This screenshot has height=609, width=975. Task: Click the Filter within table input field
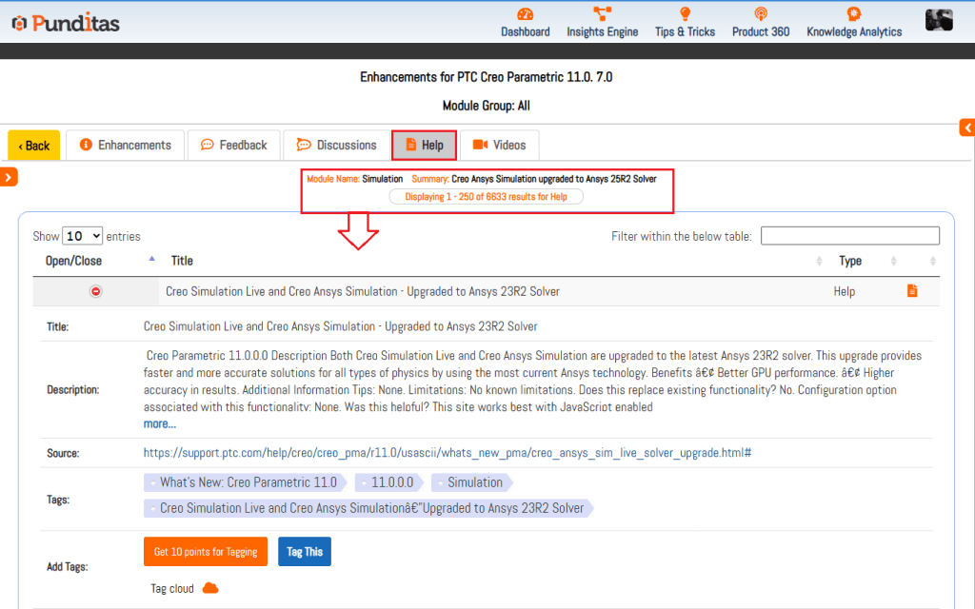point(849,236)
